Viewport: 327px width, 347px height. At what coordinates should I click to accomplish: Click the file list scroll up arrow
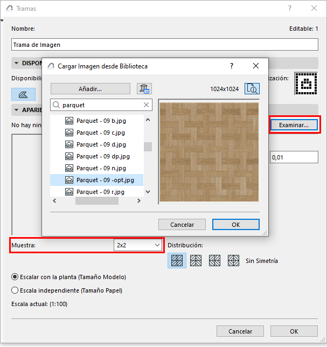148,120
